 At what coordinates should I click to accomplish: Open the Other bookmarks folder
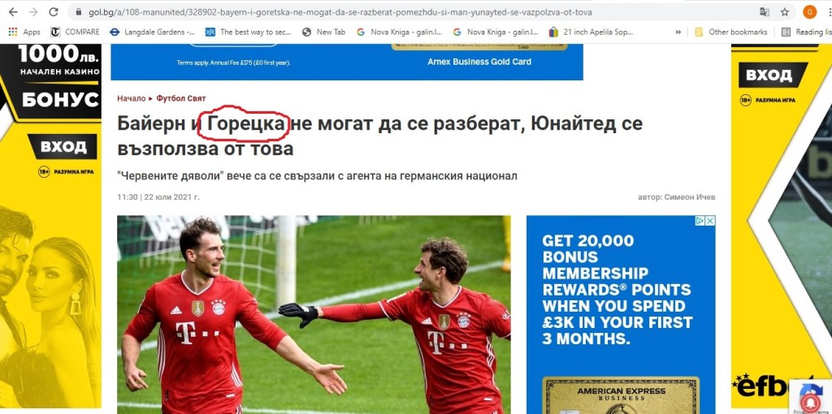(730, 32)
